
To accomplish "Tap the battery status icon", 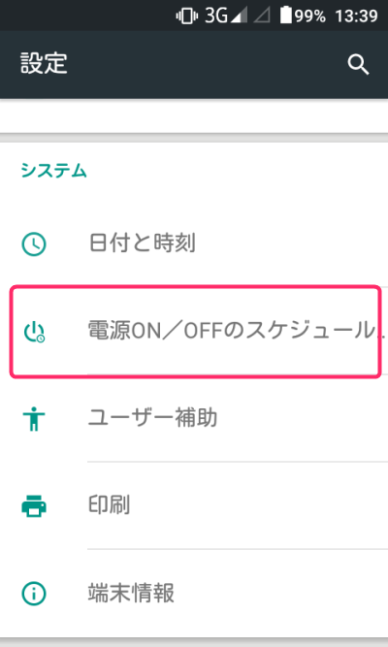I will click(x=285, y=16).
